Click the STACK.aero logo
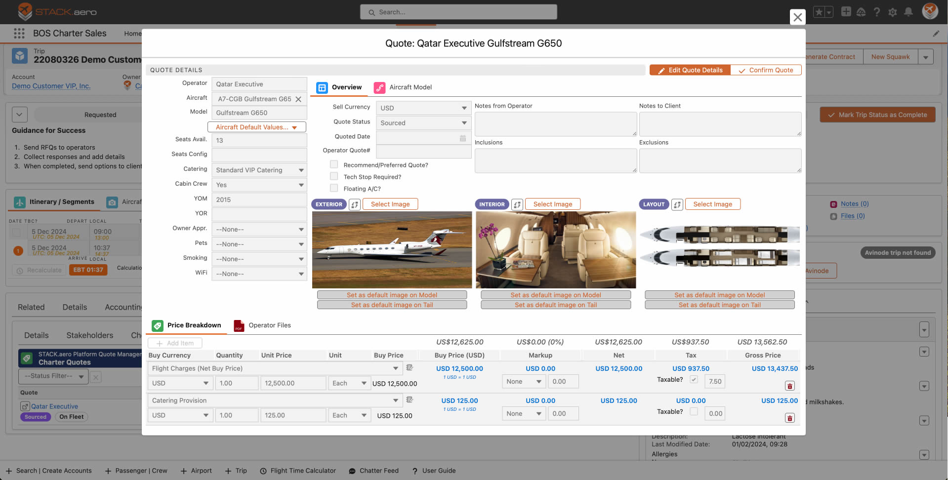The width and height of the screenshot is (948, 480). 57,11
